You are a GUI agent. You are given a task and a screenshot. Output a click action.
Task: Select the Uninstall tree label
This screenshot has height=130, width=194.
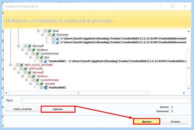[49, 84]
